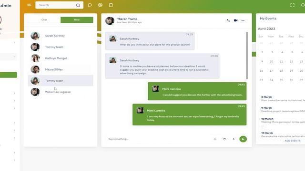The image size is (305, 171).
Task: Select Williemae Lagasse contact name
Action: click(x=58, y=92)
